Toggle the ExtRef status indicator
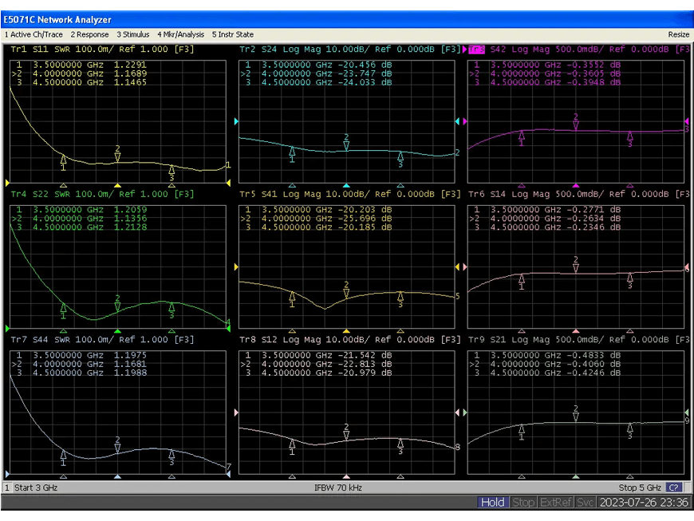This screenshot has width=694, height=521. click(x=556, y=502)
